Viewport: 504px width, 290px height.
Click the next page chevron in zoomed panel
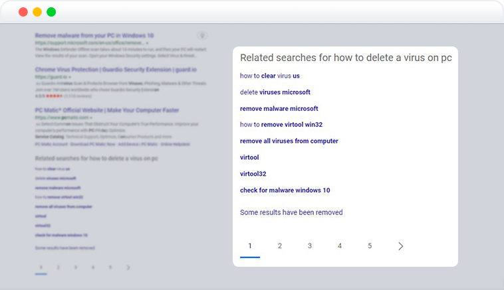coord(400,246)
